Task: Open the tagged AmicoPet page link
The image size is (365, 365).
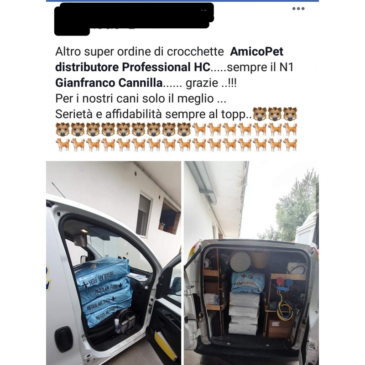Action: tap(256, 52)
